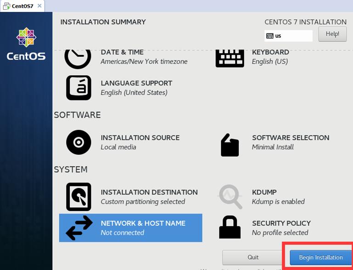Open SOFTWARE SELECTION label
Image resolution: width=353 pixels, height=270 pixels.
click(291, 138)
